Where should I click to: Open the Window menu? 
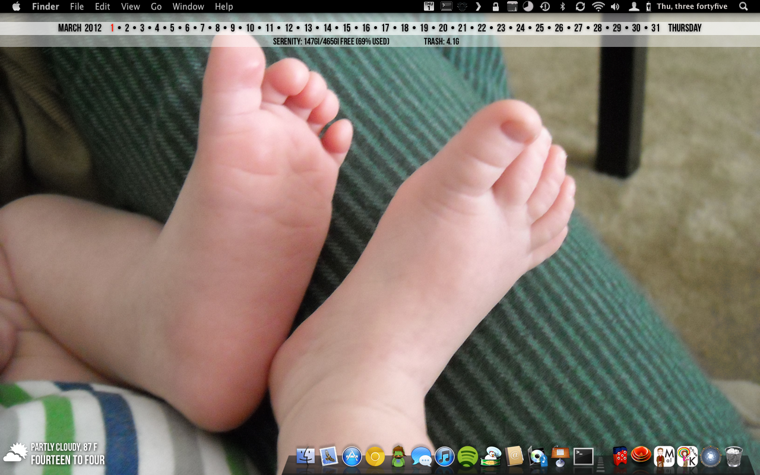click(x=188, y=7)
